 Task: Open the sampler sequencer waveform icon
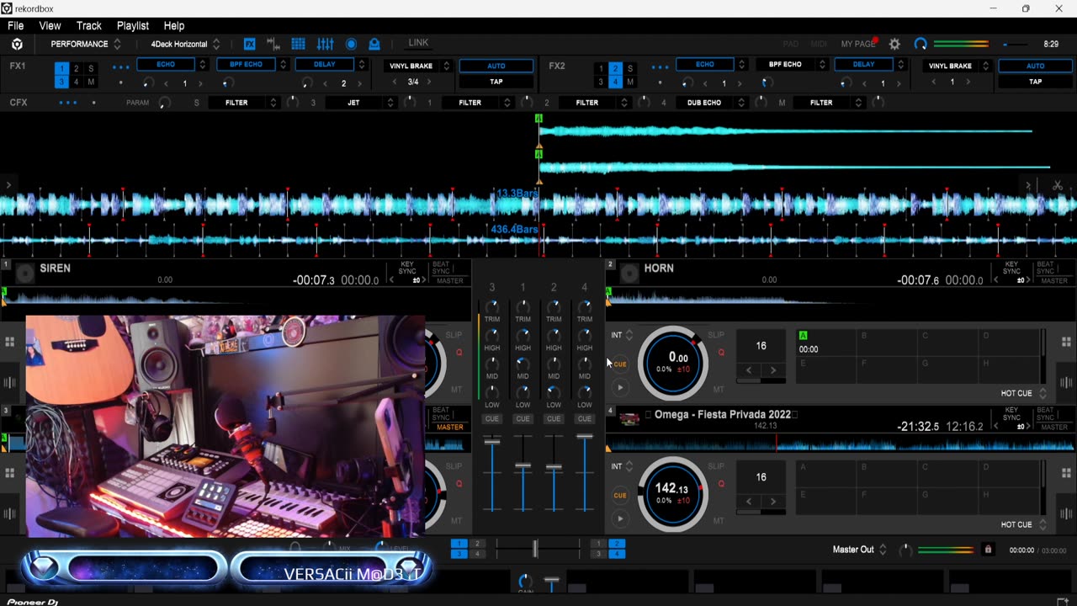point(273,44)
